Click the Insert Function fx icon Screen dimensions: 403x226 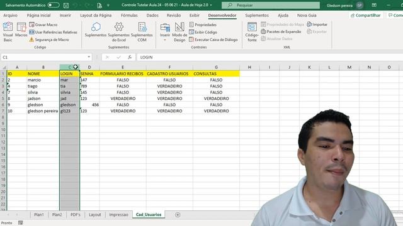pos(130,57)
